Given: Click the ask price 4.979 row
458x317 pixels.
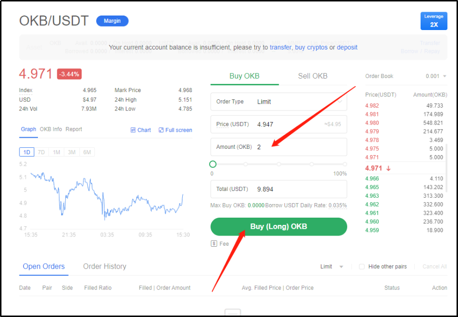Looking at the screenshot, I should pyautogui.click(x=404, y=131).
